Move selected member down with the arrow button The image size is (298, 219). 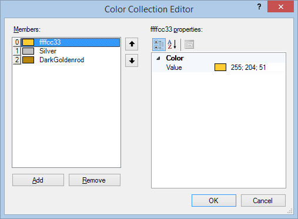click(132, 60)
